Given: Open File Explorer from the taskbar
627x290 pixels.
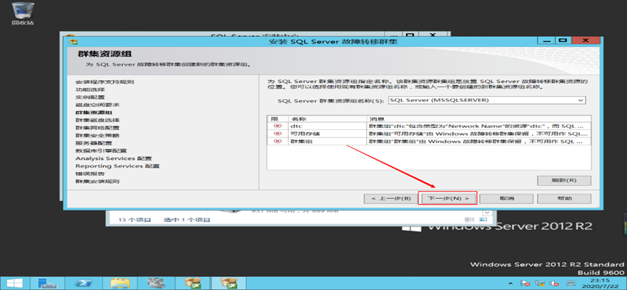Looking at the screenshot, I should coord(120,283).
